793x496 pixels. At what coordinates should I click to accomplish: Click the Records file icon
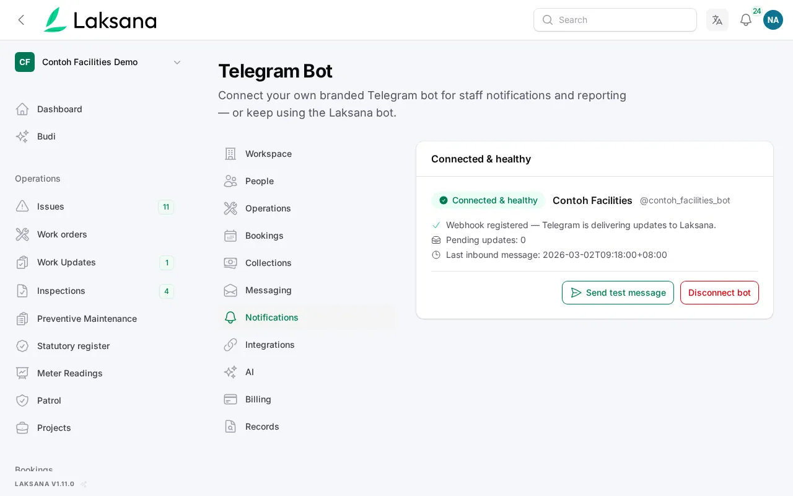click(230, 427)
